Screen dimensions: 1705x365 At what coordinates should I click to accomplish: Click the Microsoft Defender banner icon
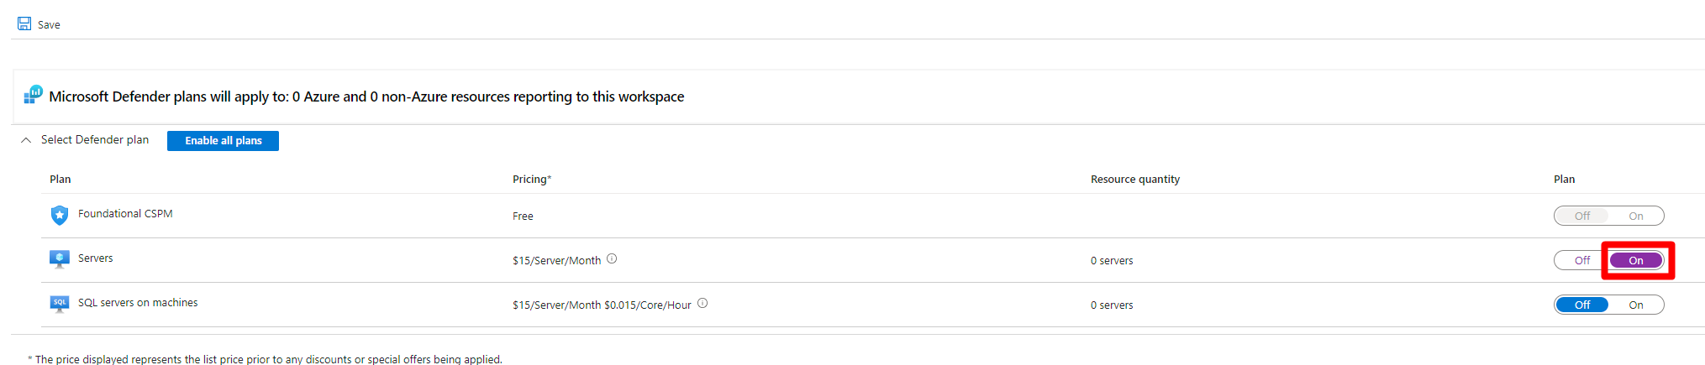click(33, 94)
